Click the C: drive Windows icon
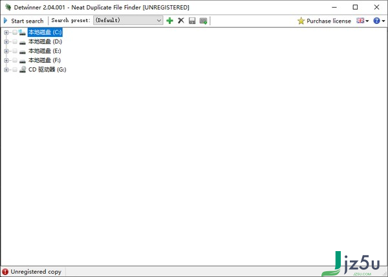Screen dimensions: 388x277 coord(22,32)
